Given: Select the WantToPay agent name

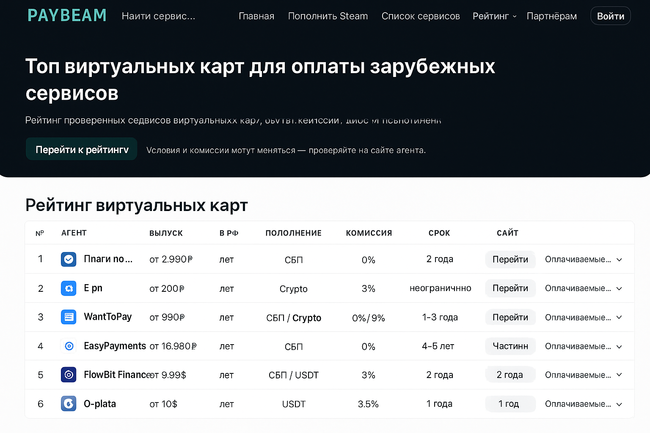Looking at the screenshot, I should (x=108, y=317).
